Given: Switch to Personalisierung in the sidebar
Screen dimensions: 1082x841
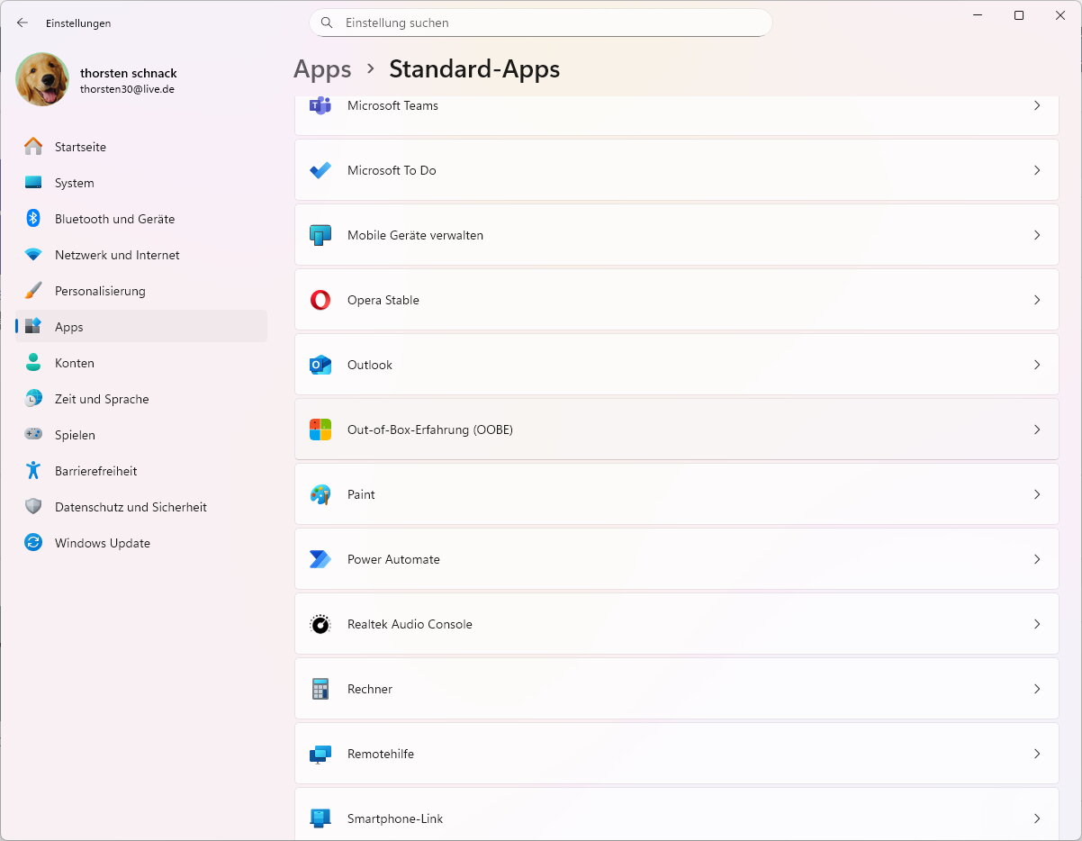Looking at the screenshot, I should pos(100,291).
